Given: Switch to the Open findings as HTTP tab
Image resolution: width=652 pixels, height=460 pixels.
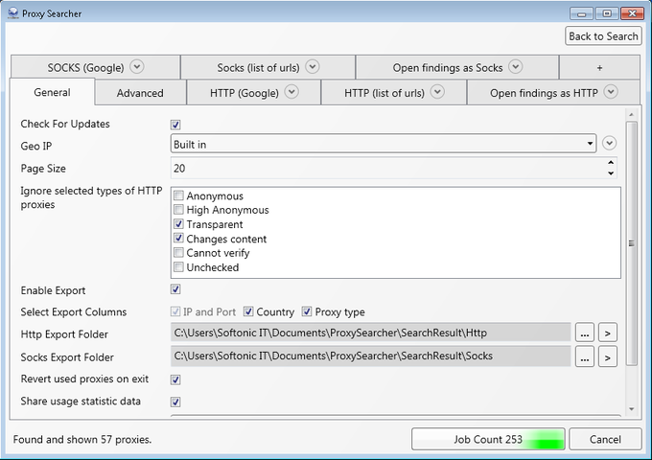Looking at the screenshot, I should coord(553,93).
